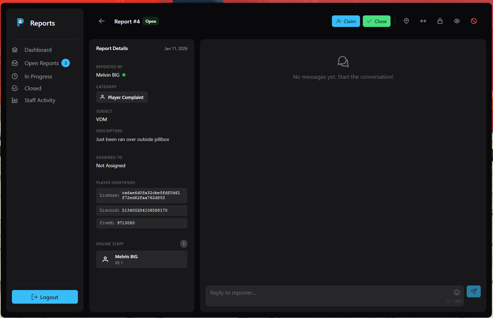Click the Dashboard home icon

[x=15, y=50]
